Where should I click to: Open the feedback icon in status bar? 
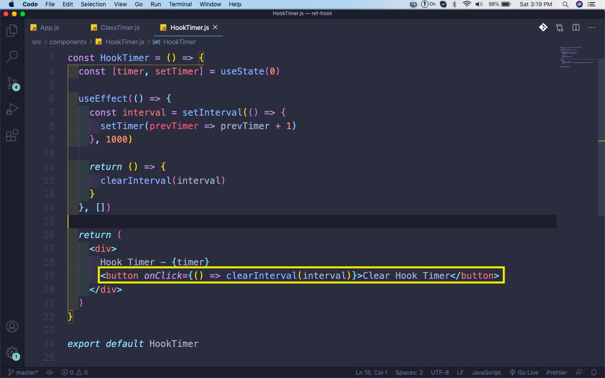[579, 373]
